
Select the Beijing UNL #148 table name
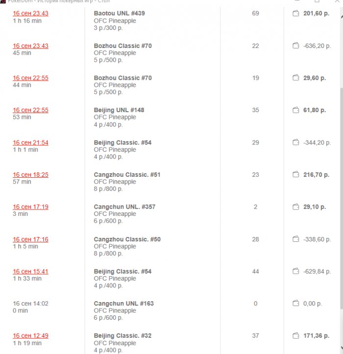119,110
